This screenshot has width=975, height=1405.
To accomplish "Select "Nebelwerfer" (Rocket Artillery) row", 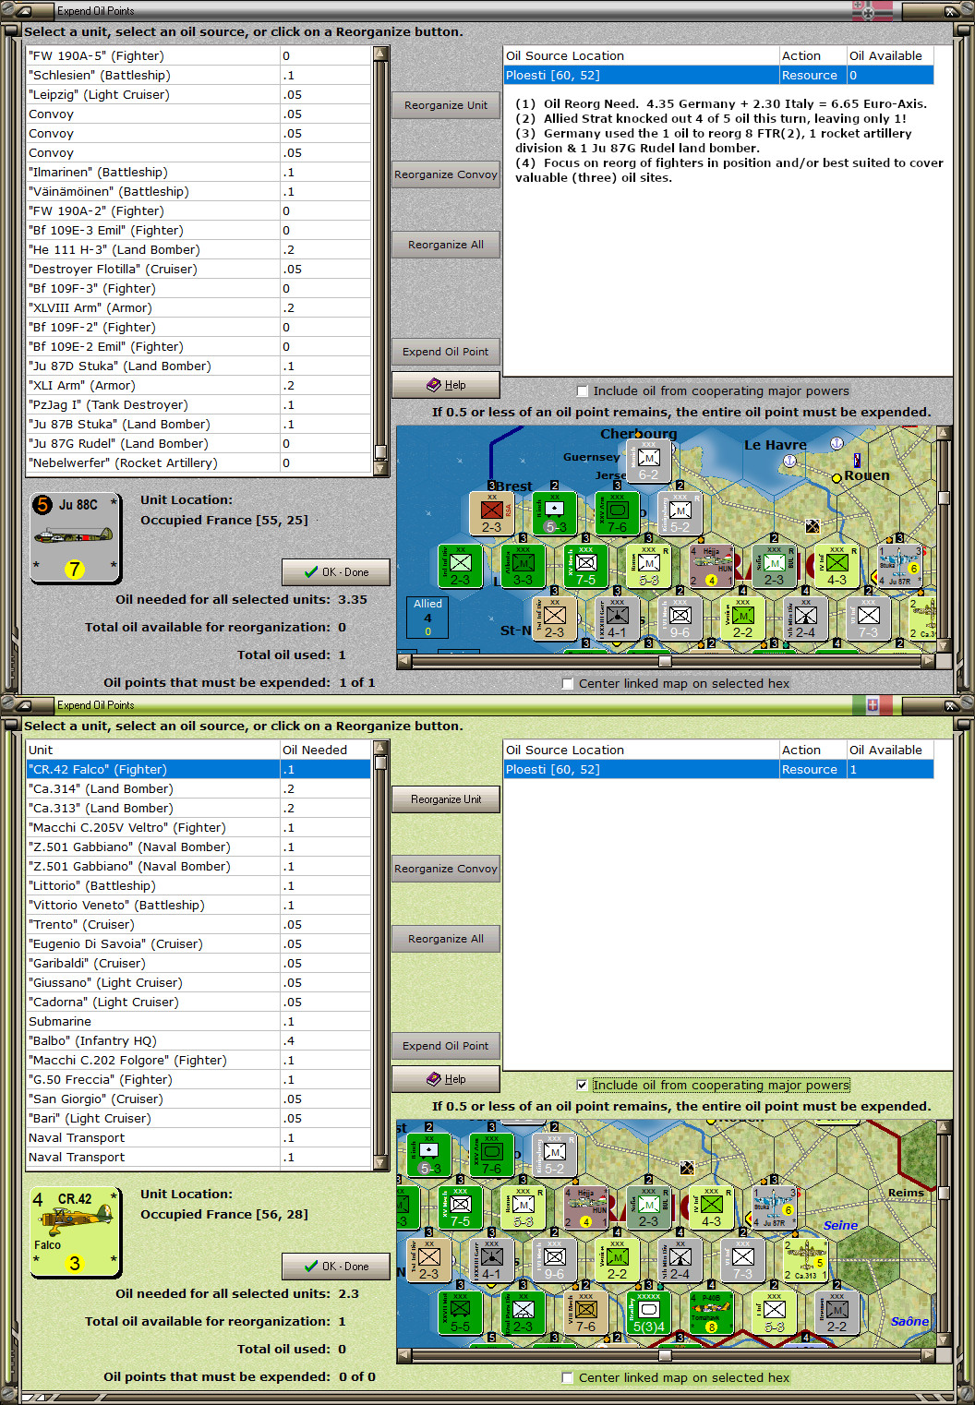I will click(199, 463).
